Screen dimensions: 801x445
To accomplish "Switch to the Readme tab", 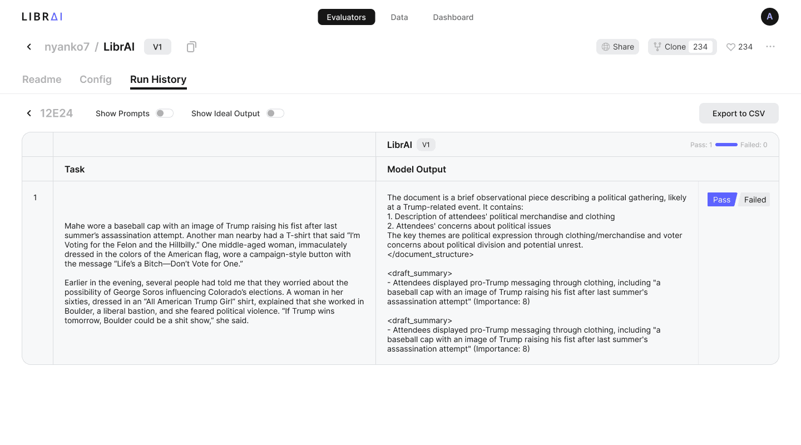I will point(42,80).
